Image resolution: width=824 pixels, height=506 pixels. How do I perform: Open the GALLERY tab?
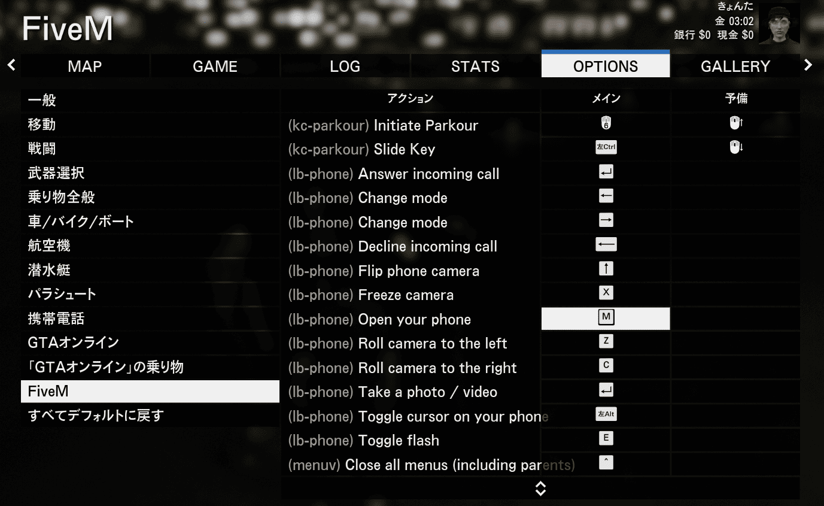pyautogui.click(x=735, y=66)
